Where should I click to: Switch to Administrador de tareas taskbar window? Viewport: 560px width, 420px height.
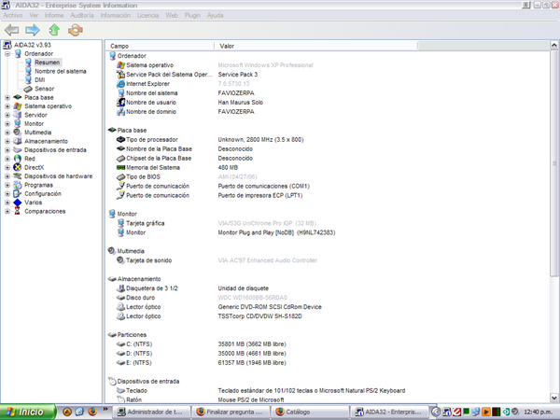pyautogui.click(x=151, y=412)
